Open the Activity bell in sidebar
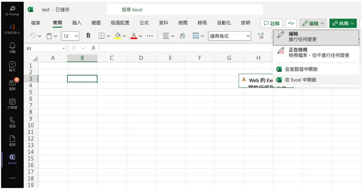The image size is (363, 189). [x=12, y=47]
